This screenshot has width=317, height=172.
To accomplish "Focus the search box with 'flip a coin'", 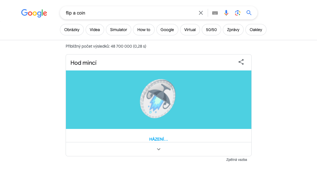I will click(128, 13).
